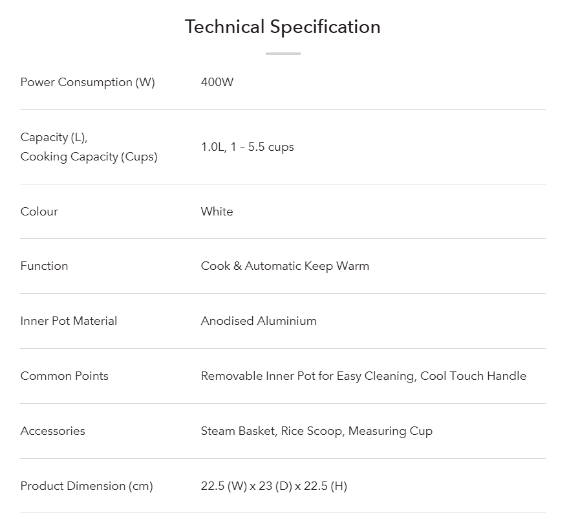Click the Common Points label
The image size is (569, 519).
pyautogui.click(x=64, y=376)
